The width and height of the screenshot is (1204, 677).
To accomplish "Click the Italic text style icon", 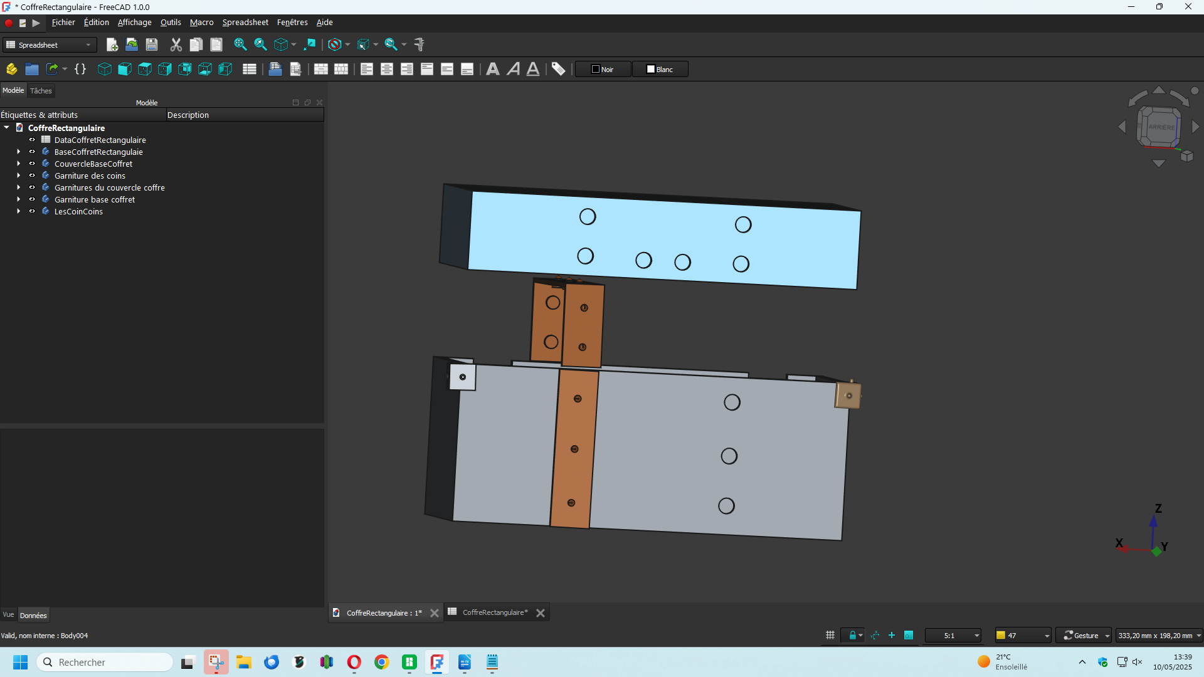I will [x=513, y=69].
